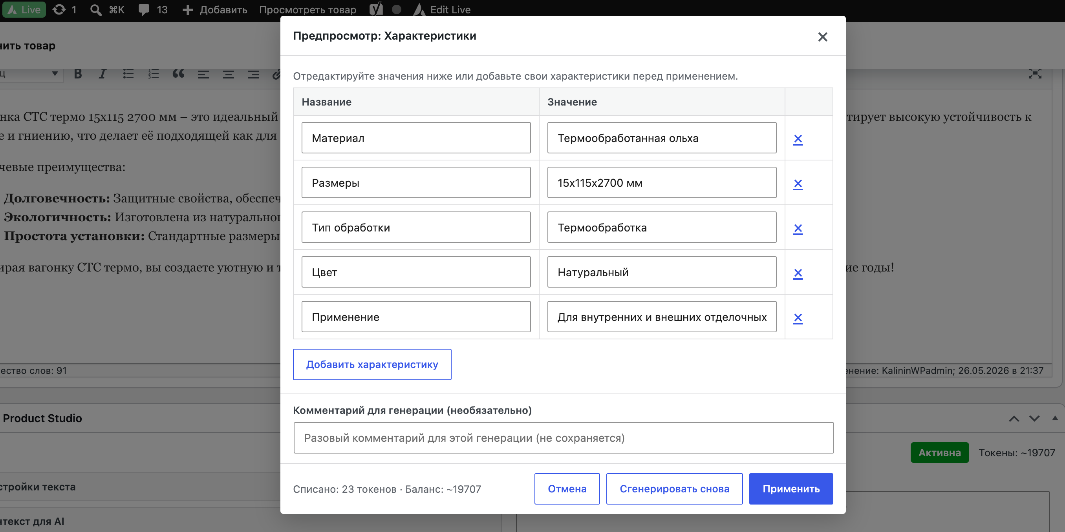This screenshot has width=1065, height=532.
Task: Click Product Studio panel heading
Action: [x=42, y=418]
